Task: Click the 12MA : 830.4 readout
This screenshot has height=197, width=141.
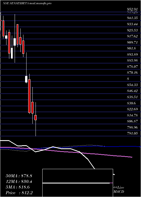Action: click(19, 182)
